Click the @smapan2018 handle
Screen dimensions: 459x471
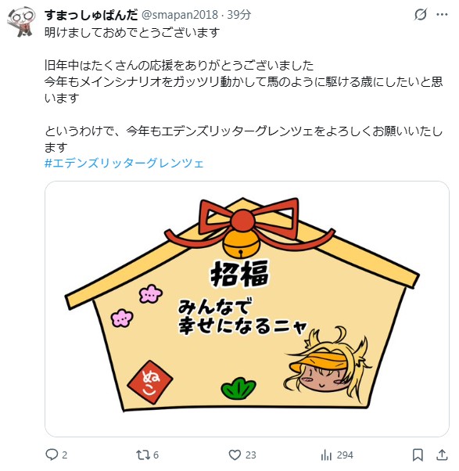[180, 15]
